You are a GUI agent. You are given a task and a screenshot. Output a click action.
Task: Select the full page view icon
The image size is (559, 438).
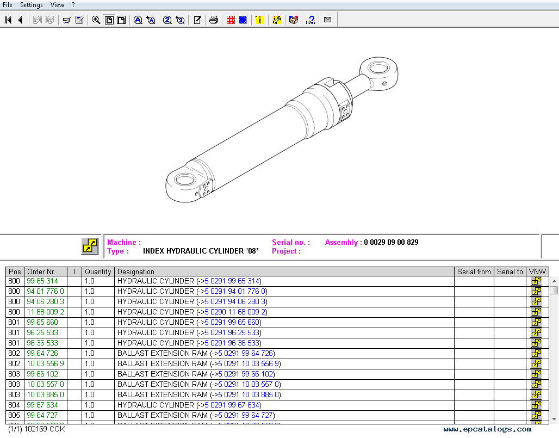coord(109,20)
